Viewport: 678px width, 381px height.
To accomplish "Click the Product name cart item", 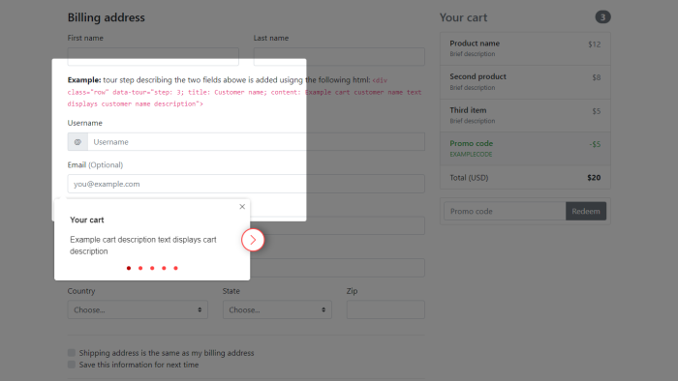I will point(525,48).
